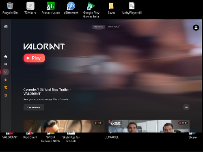This screenshot has width=203, height=152.
Task: Select the VALORANT desktop shortcut label
Action: point(10,137)
